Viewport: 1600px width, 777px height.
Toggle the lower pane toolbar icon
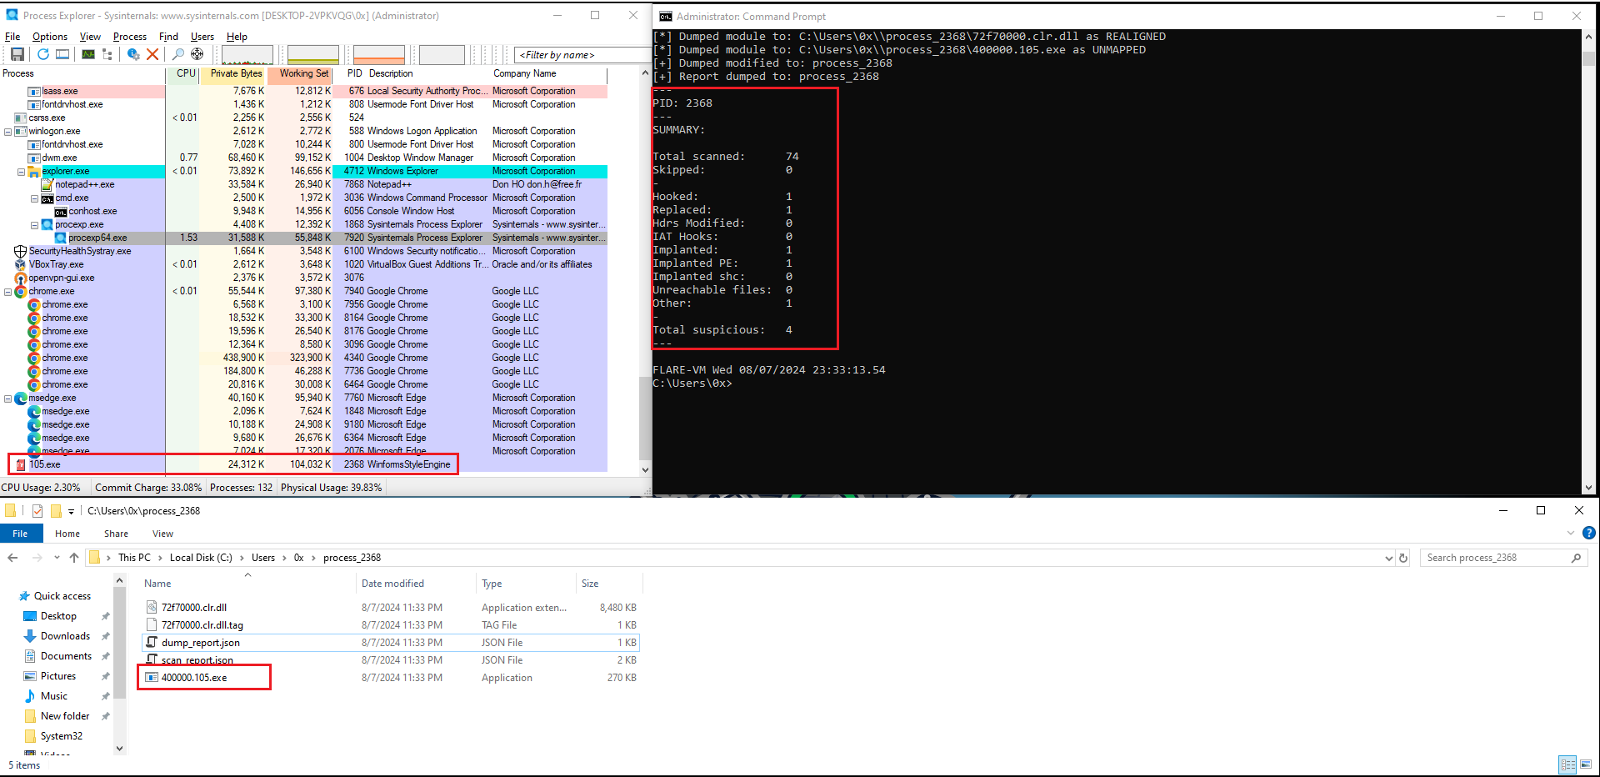point(62,54)
